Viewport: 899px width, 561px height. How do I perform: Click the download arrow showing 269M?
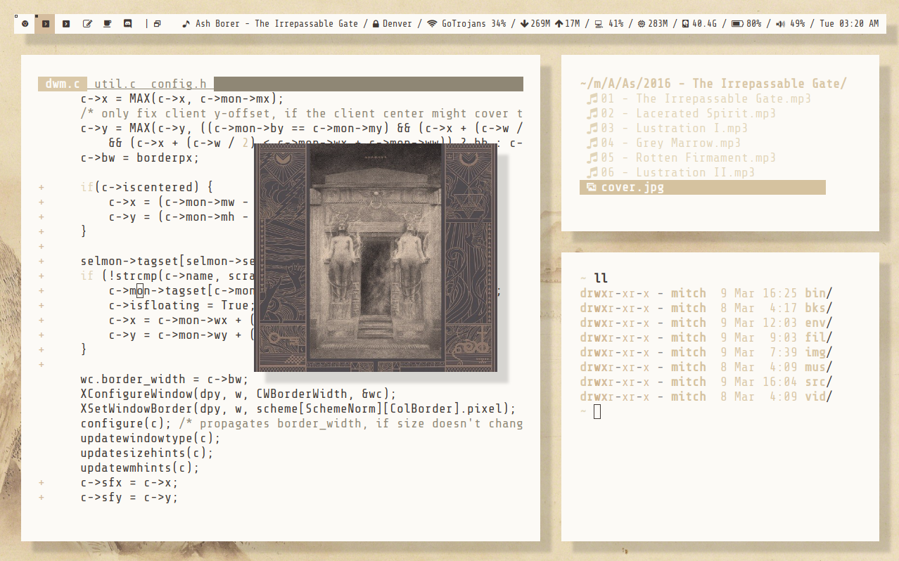point(524,23)
